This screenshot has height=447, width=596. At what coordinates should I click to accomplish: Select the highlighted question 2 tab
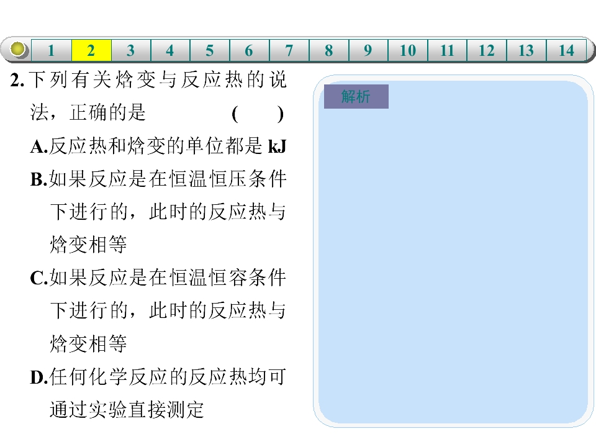coord(91,50)
